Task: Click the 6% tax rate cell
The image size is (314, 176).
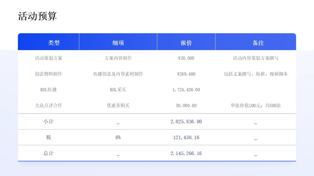Action: [x=118, y=137]
